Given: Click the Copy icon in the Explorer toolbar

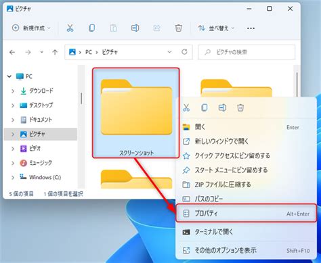Looking at the screenshot, I should pyautogui.click(x=91, y=28).
